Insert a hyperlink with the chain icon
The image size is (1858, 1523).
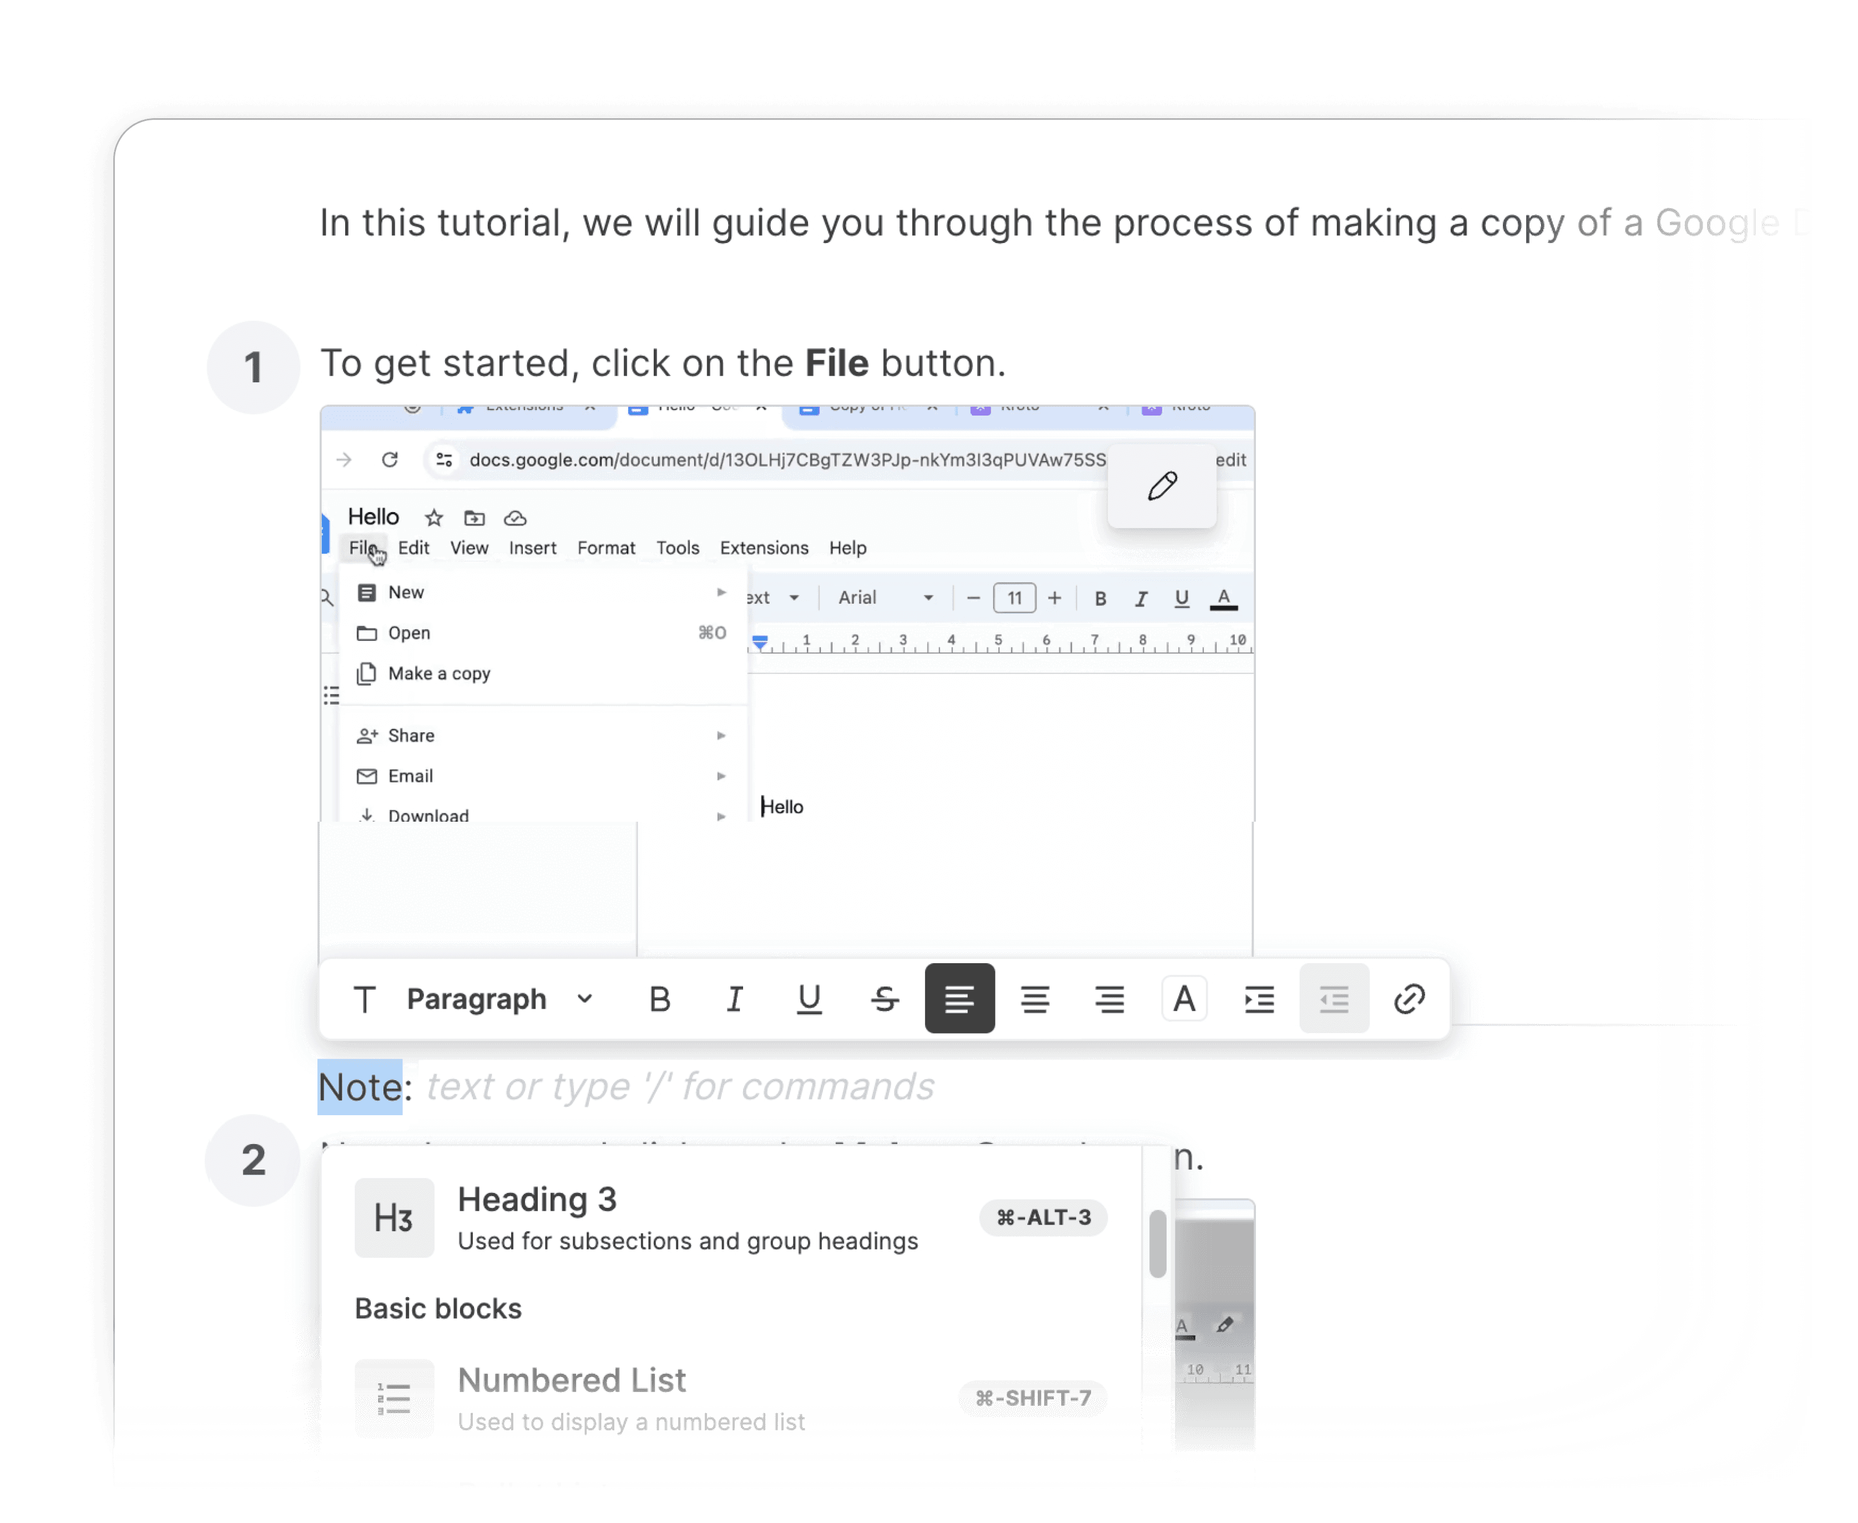pyautogui.click(x=1410, y=998)
